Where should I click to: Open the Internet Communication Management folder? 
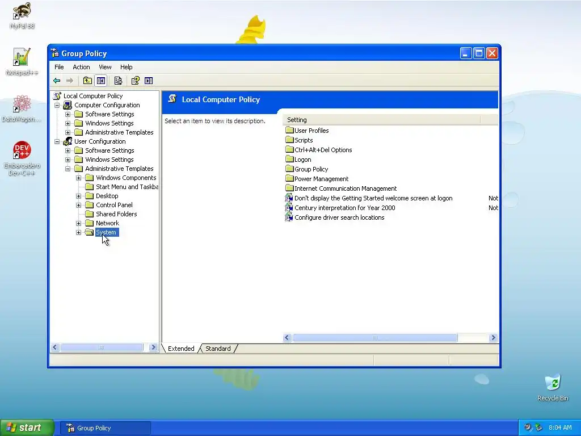pos(341,188)
